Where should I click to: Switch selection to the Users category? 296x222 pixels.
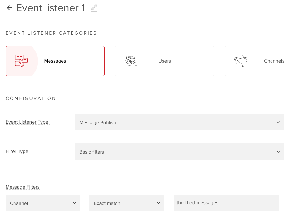pyautogui.click(x=164, y=61)
